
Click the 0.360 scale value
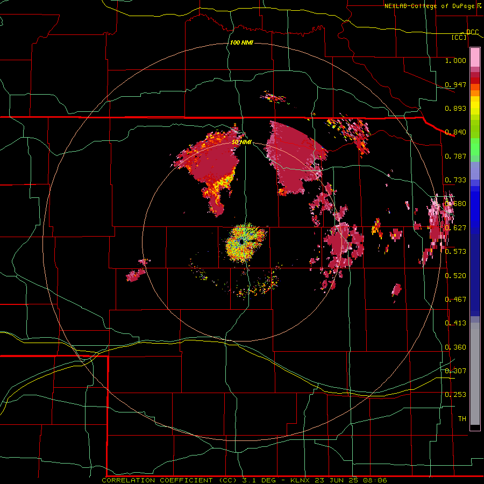pos(455,347)
